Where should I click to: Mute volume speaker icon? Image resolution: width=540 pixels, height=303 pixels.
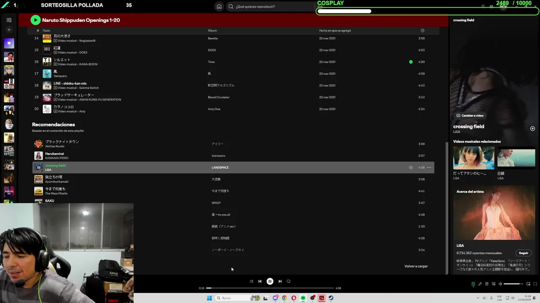tap(500, 284)
